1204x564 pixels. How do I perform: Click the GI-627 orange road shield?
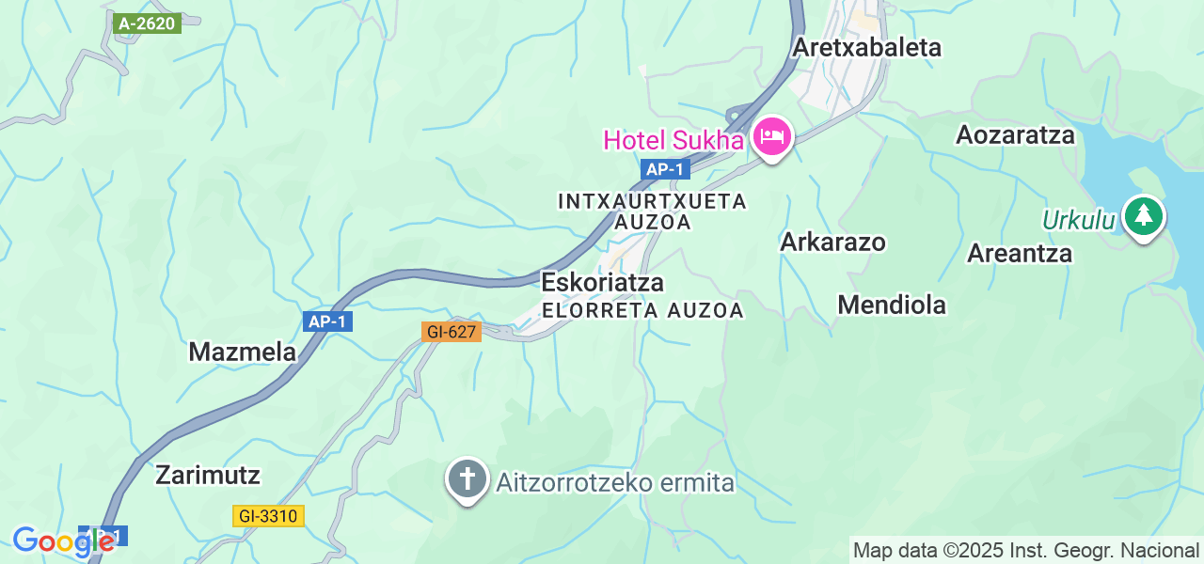[451, 331]
